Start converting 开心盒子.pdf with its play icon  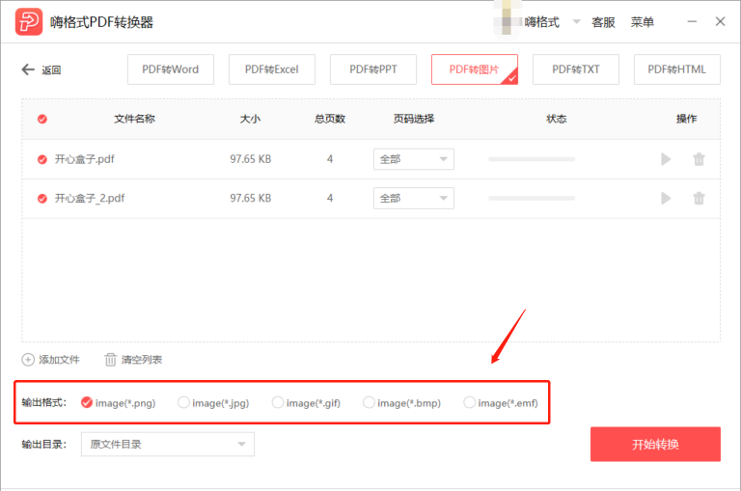[666, 159]
